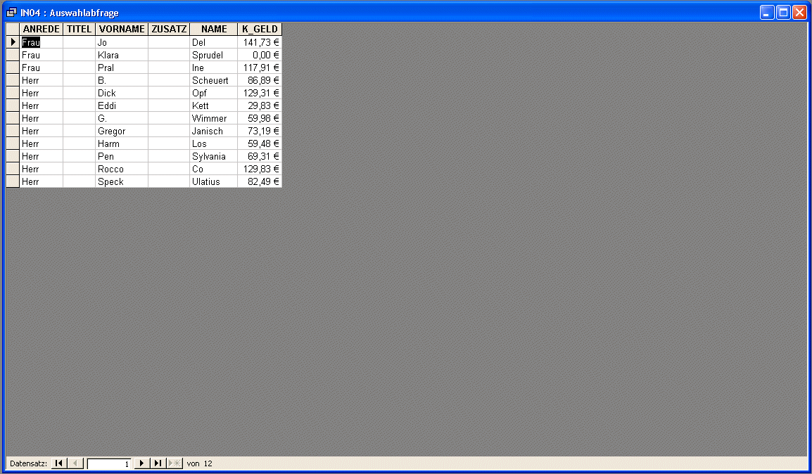The height and width of the screenshot is (474, 812).
Task: Click the amount cell '29,83 €'
Action: pyautogui.click(x=260, y=105)
